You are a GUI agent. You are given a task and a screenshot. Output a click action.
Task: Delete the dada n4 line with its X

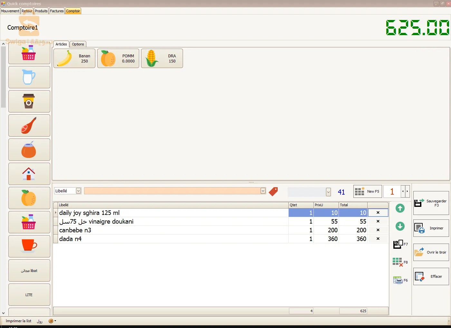pos(378,239)
